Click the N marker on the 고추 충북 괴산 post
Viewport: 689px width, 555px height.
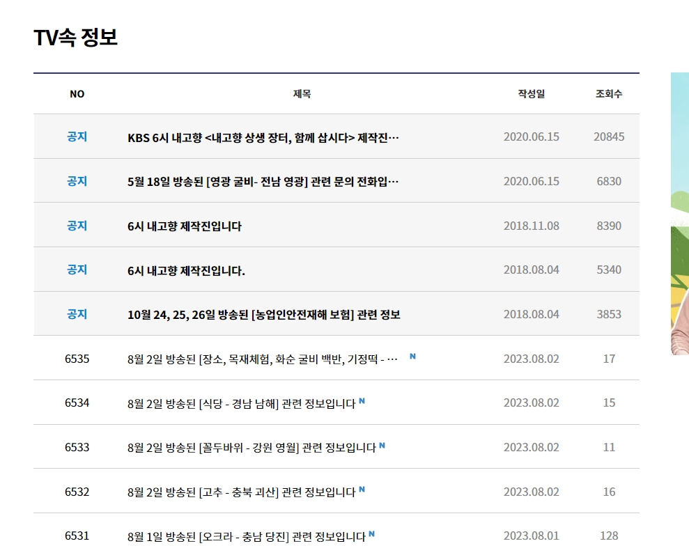pos(362,492)
